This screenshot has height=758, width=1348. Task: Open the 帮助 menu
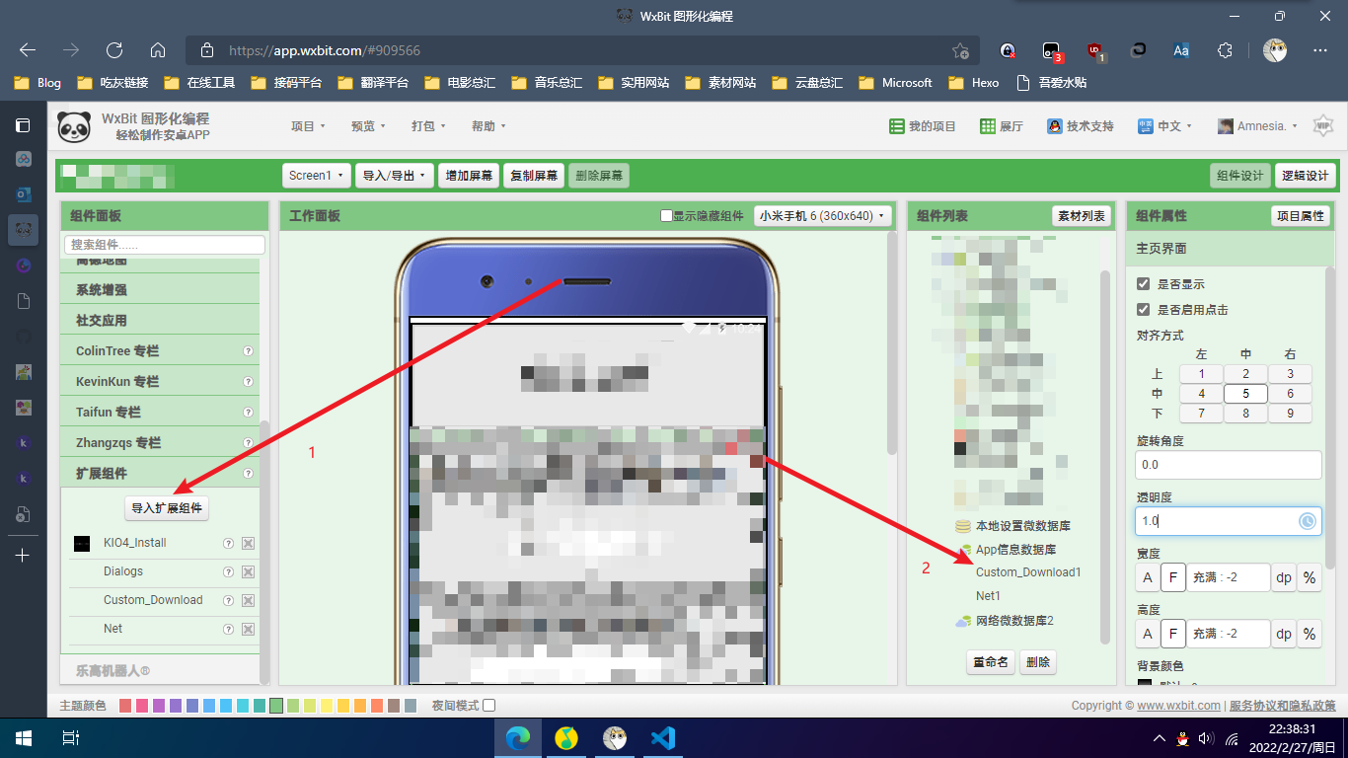pyautogui.click(x=488, y=126)
